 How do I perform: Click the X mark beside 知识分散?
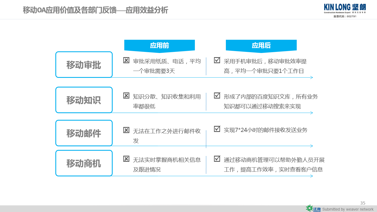(126, 96)
